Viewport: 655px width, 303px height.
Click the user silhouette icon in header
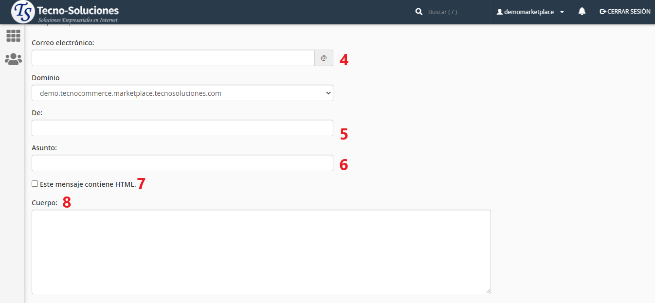pyautogui.click(x=499, y=12)
